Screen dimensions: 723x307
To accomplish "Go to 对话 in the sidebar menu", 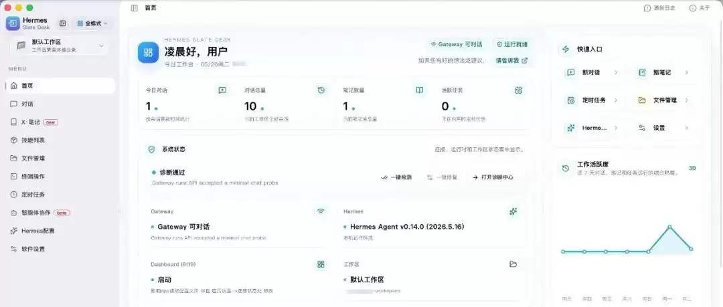I will click(60, 104).
